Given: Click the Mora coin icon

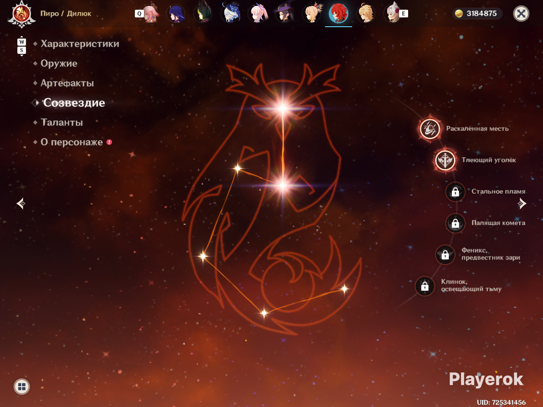Looking at the screenshot, I should 459,14.
